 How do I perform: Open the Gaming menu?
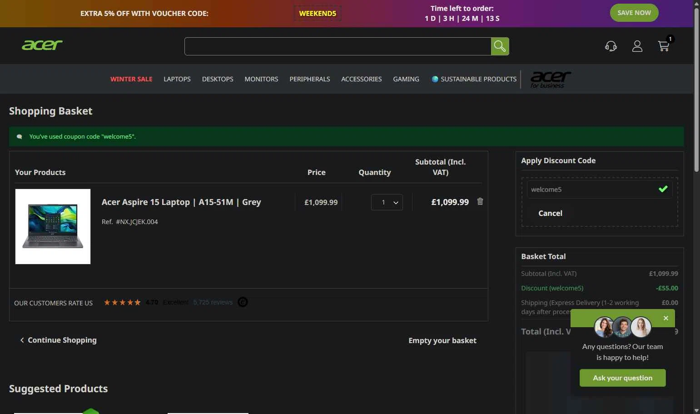(x=406, y=79)
